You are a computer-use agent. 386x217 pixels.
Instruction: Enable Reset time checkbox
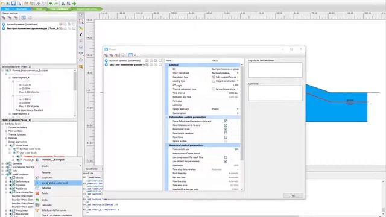[226, 137]
